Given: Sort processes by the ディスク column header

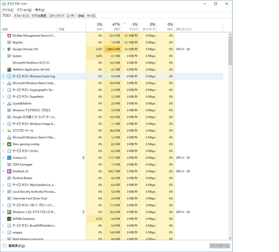Looking at the screenshot, I should (x=130, y=27).
